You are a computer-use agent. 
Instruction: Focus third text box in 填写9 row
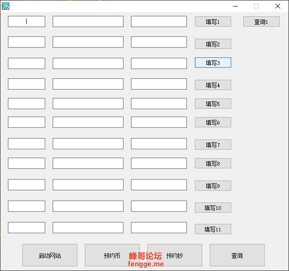click(x=159, y=185)
